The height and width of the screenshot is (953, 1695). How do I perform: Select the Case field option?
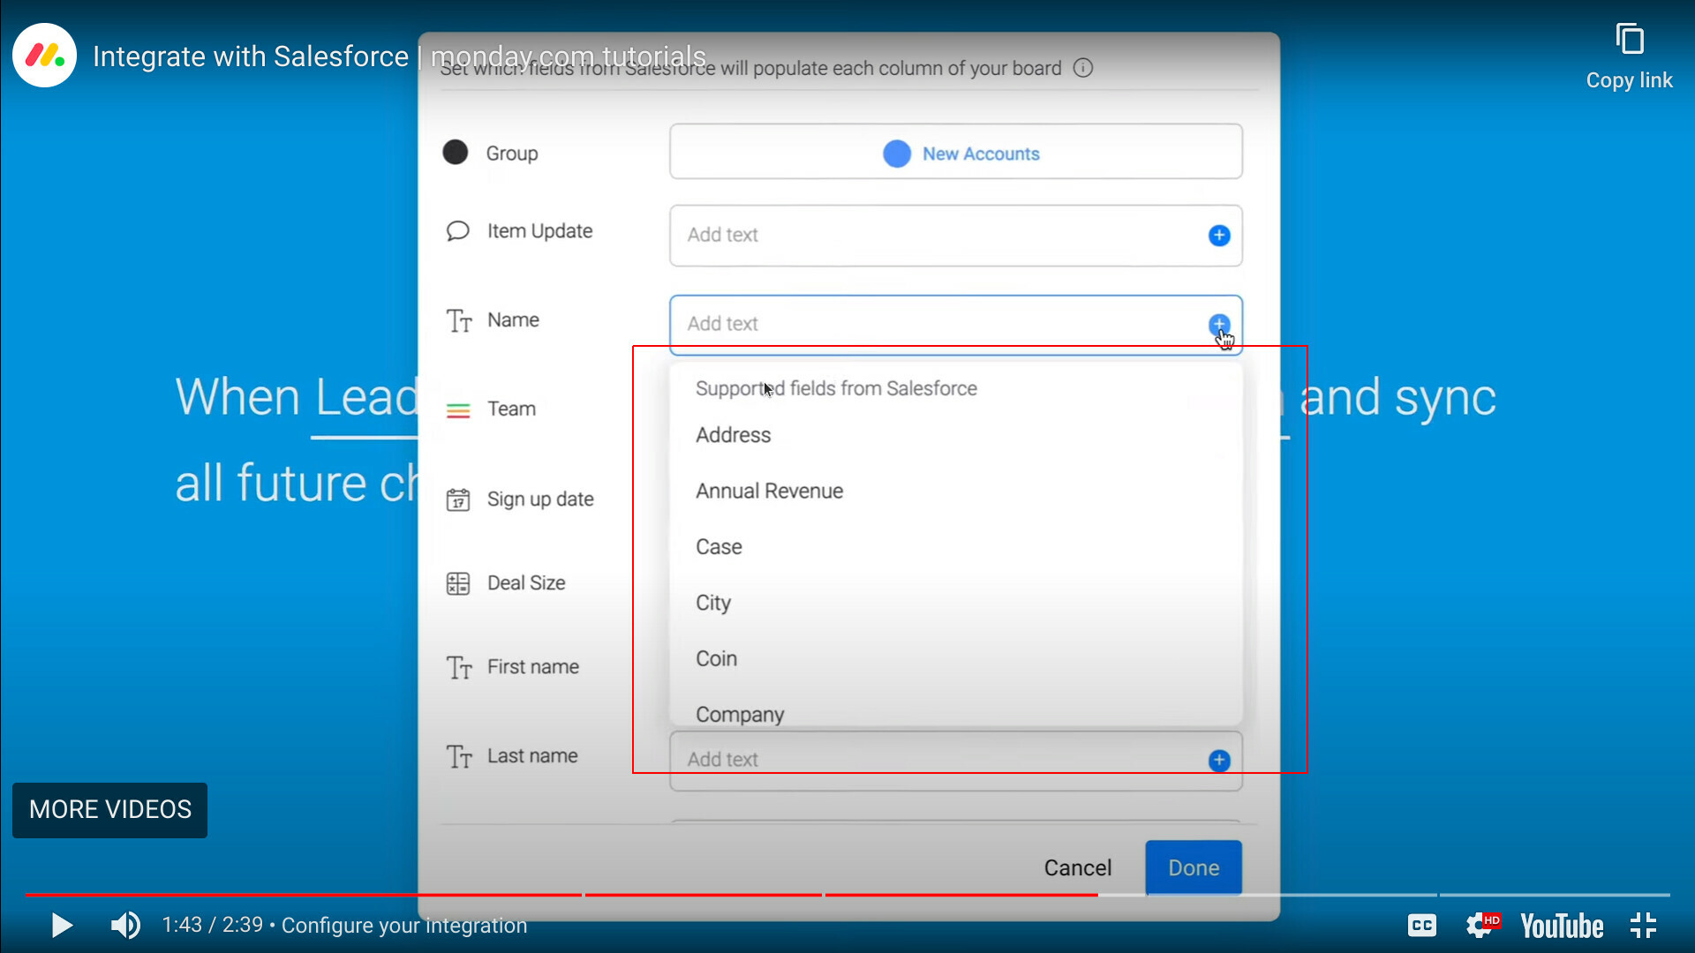(956, 547)
